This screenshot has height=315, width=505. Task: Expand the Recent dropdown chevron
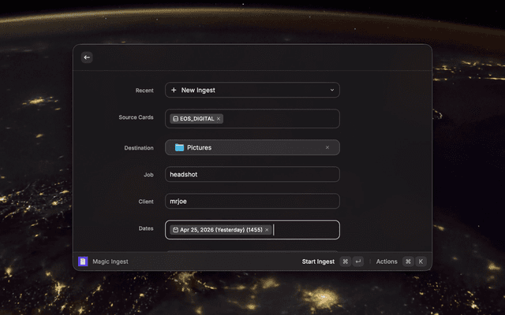(332, 91)
